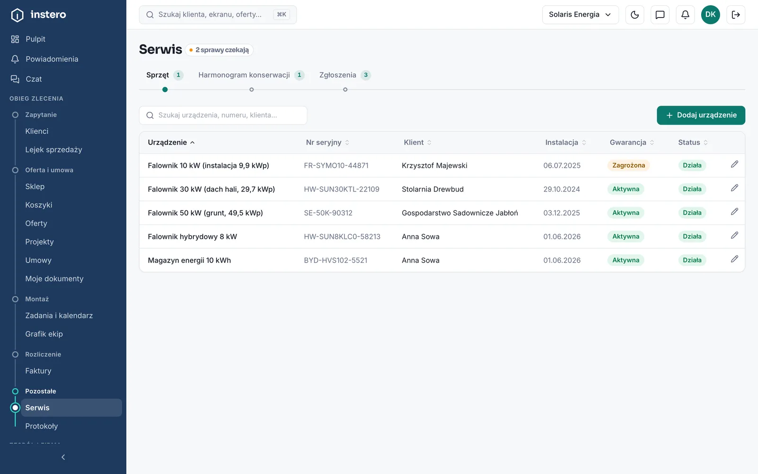The height and width of the screenshot is (474, 758).
Task: Edit the Falownik hybrydowy 8 kW row
Action: point(734,235)
